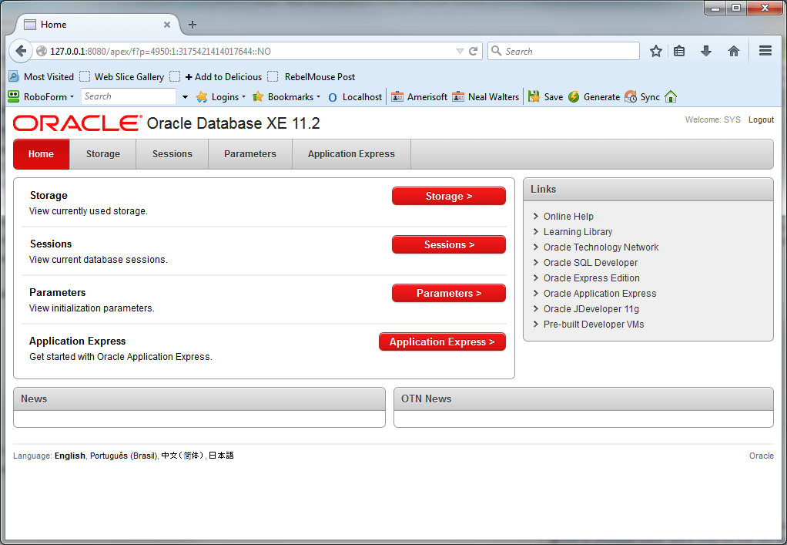Click the RoboForm Sync icon

point(642,97)
